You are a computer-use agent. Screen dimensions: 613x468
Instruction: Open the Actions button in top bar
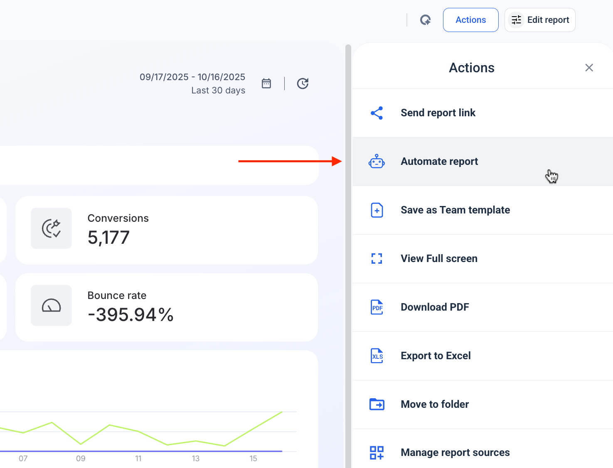pos(470,20)
